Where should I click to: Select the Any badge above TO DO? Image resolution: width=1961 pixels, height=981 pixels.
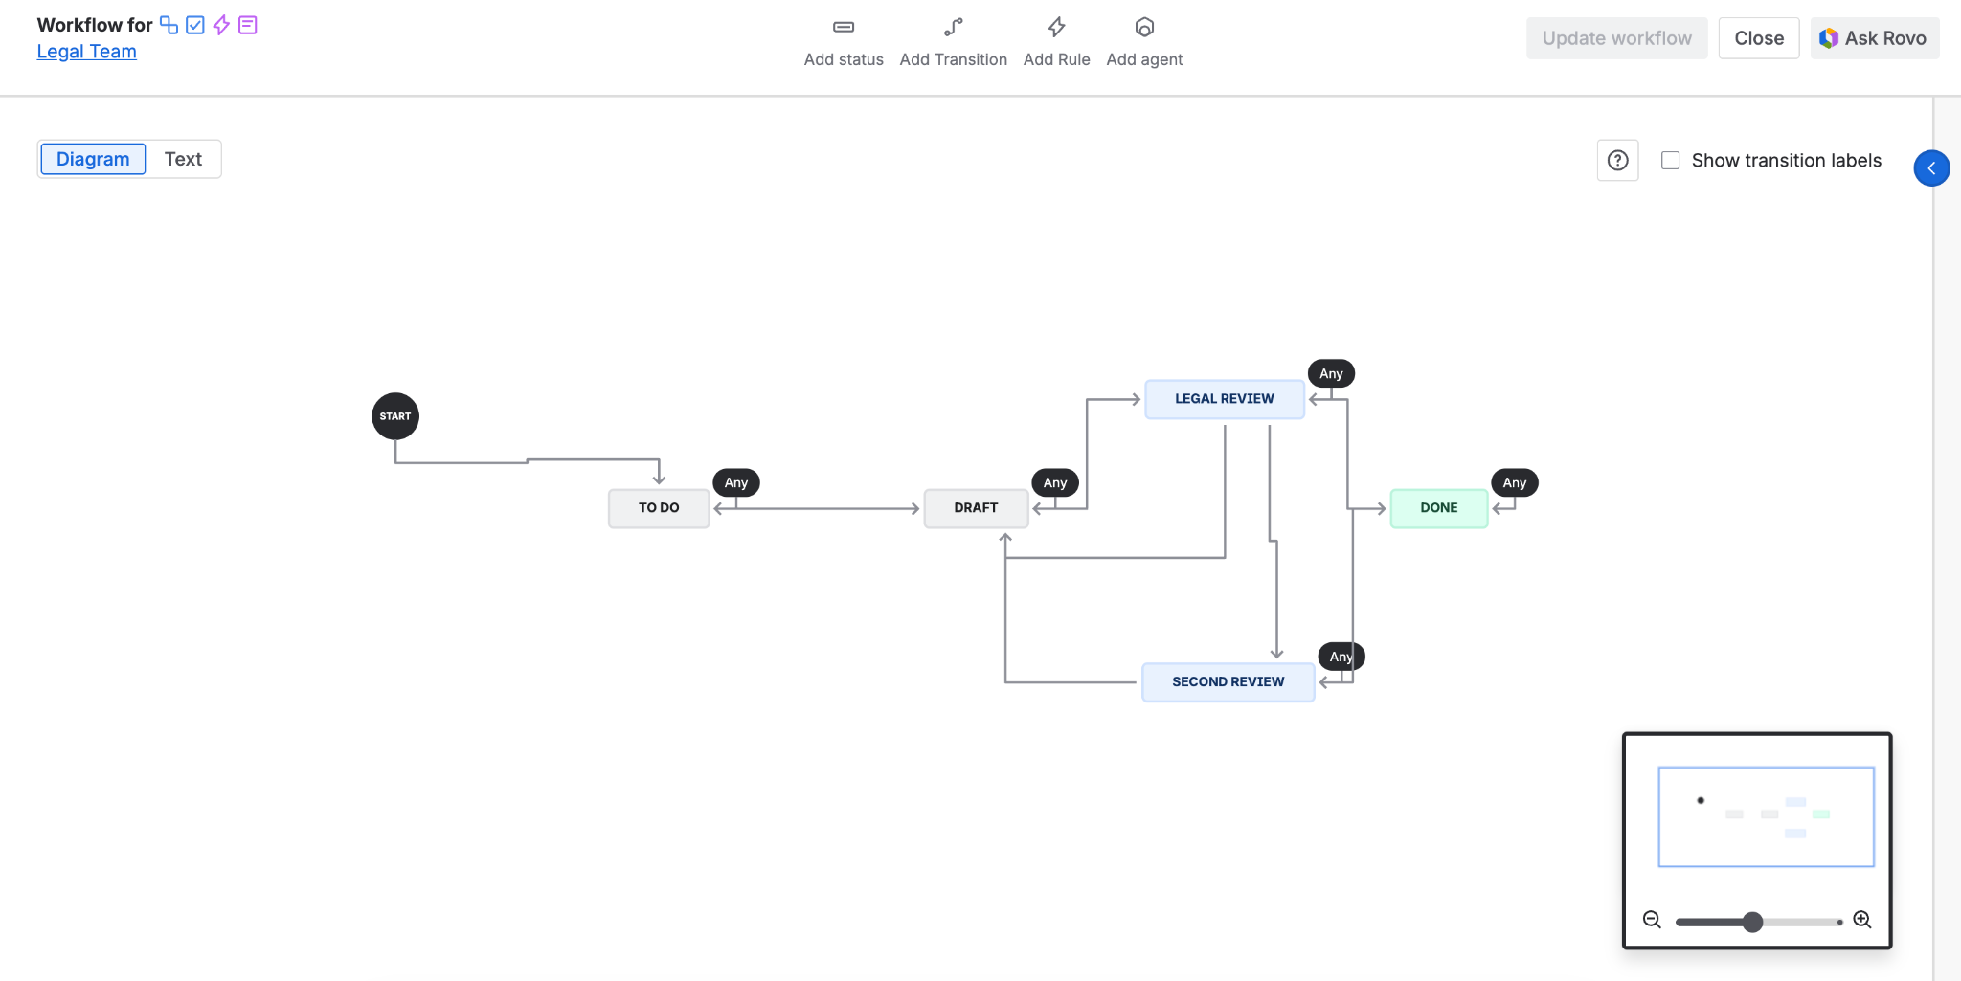[736, 482]
